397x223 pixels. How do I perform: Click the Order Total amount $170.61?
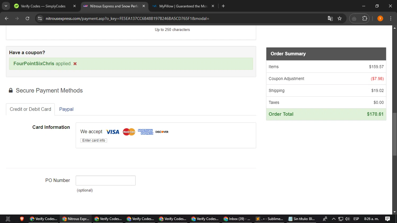[x=375, y=114]
